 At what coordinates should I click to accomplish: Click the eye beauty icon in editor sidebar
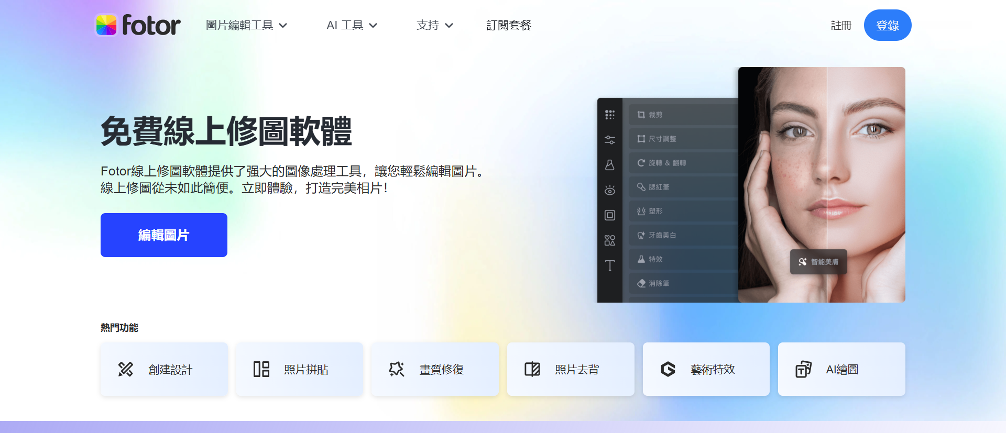[610, 190]
